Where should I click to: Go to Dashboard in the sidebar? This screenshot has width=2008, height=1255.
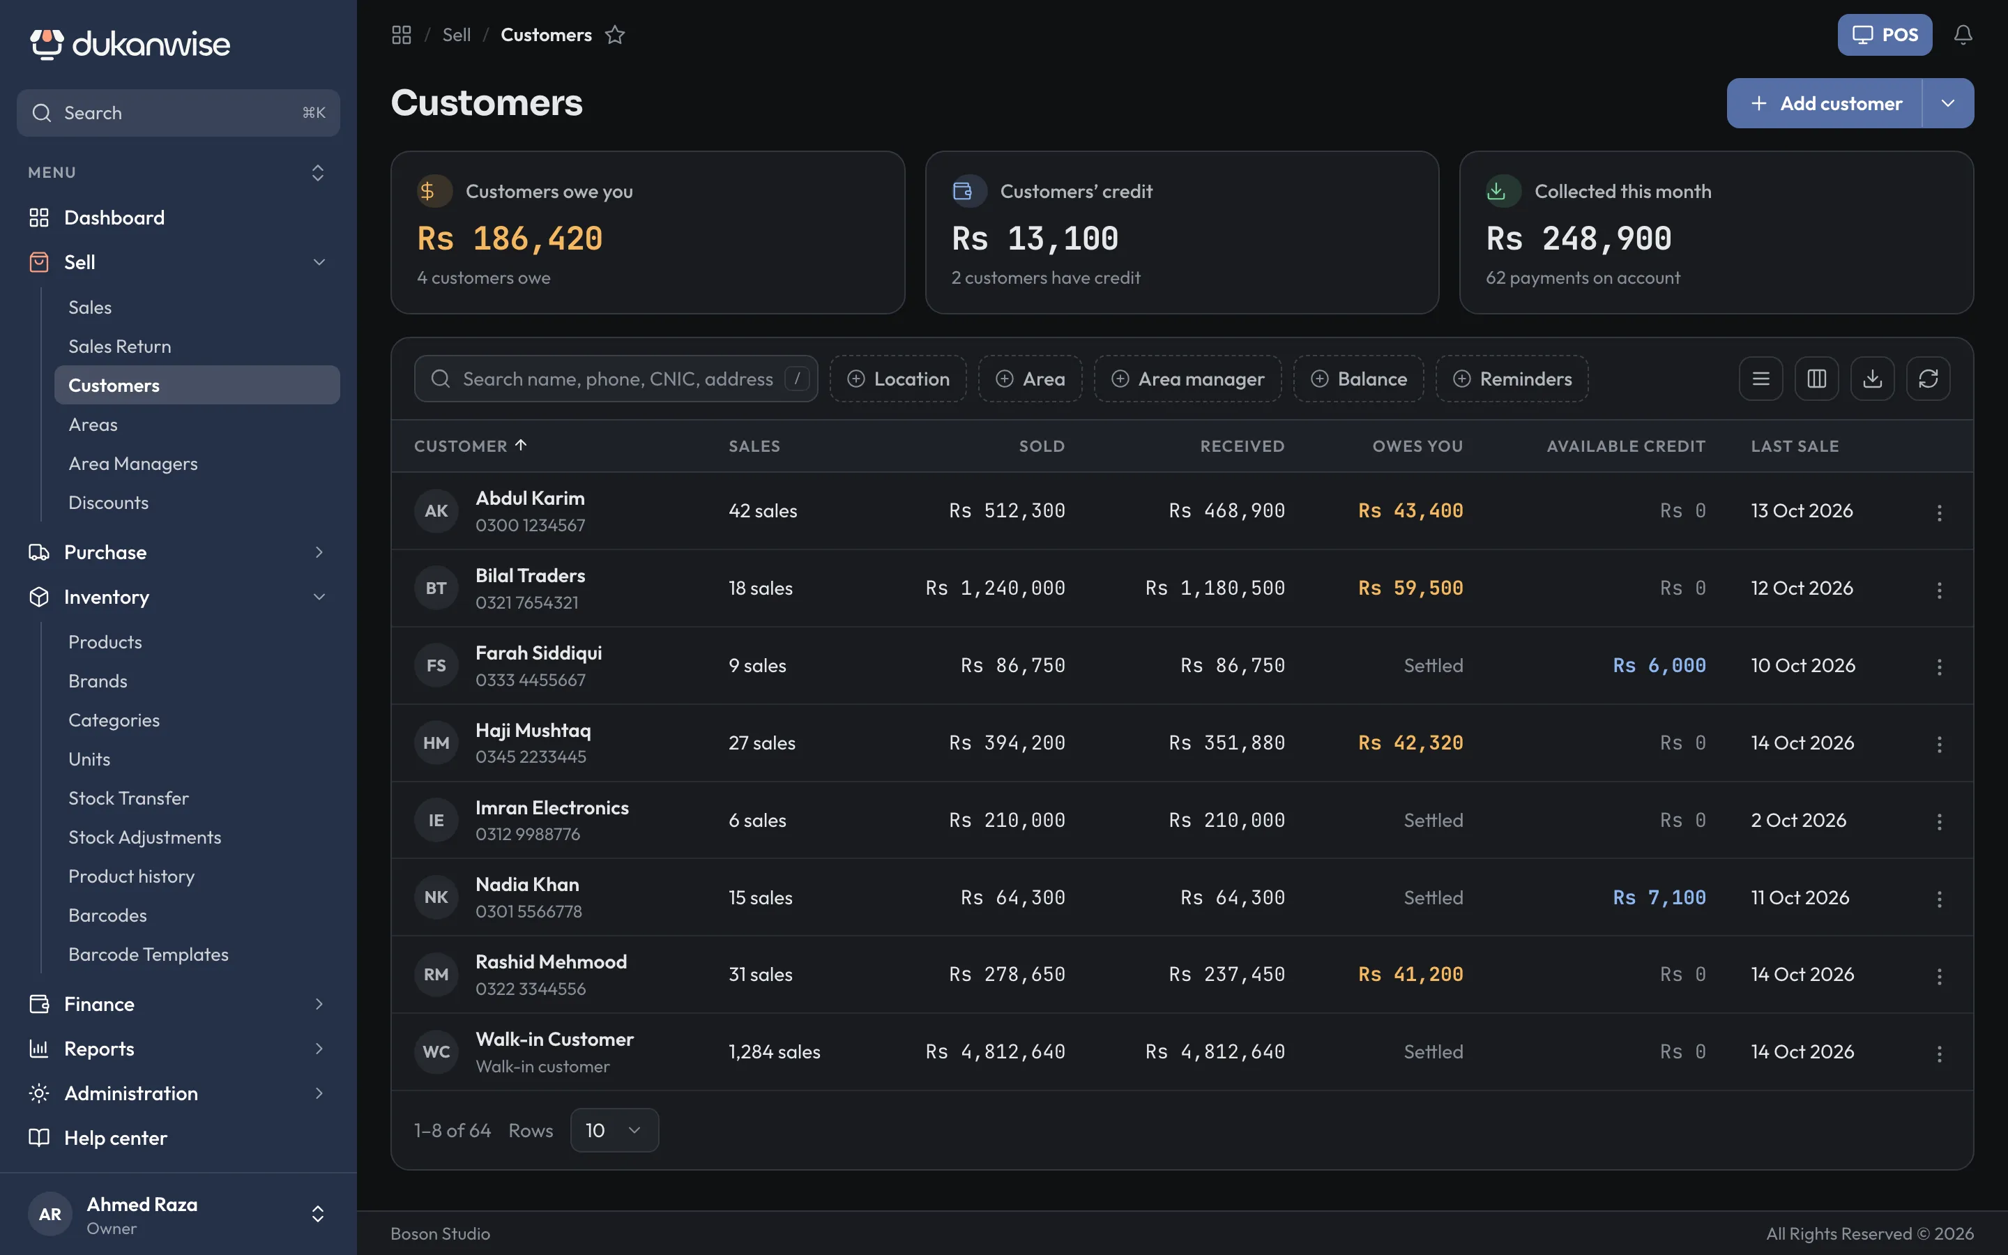(178, 218)
